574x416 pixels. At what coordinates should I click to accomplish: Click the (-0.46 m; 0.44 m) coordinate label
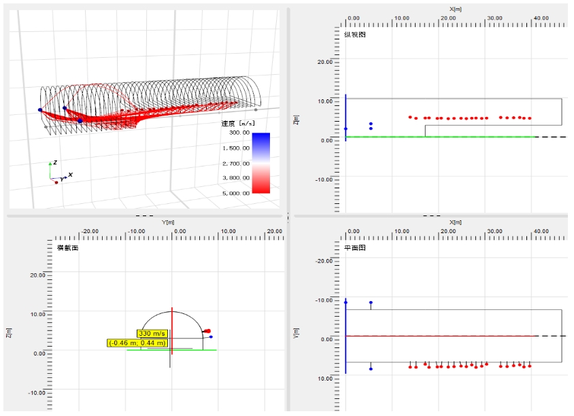click(137, 343)
